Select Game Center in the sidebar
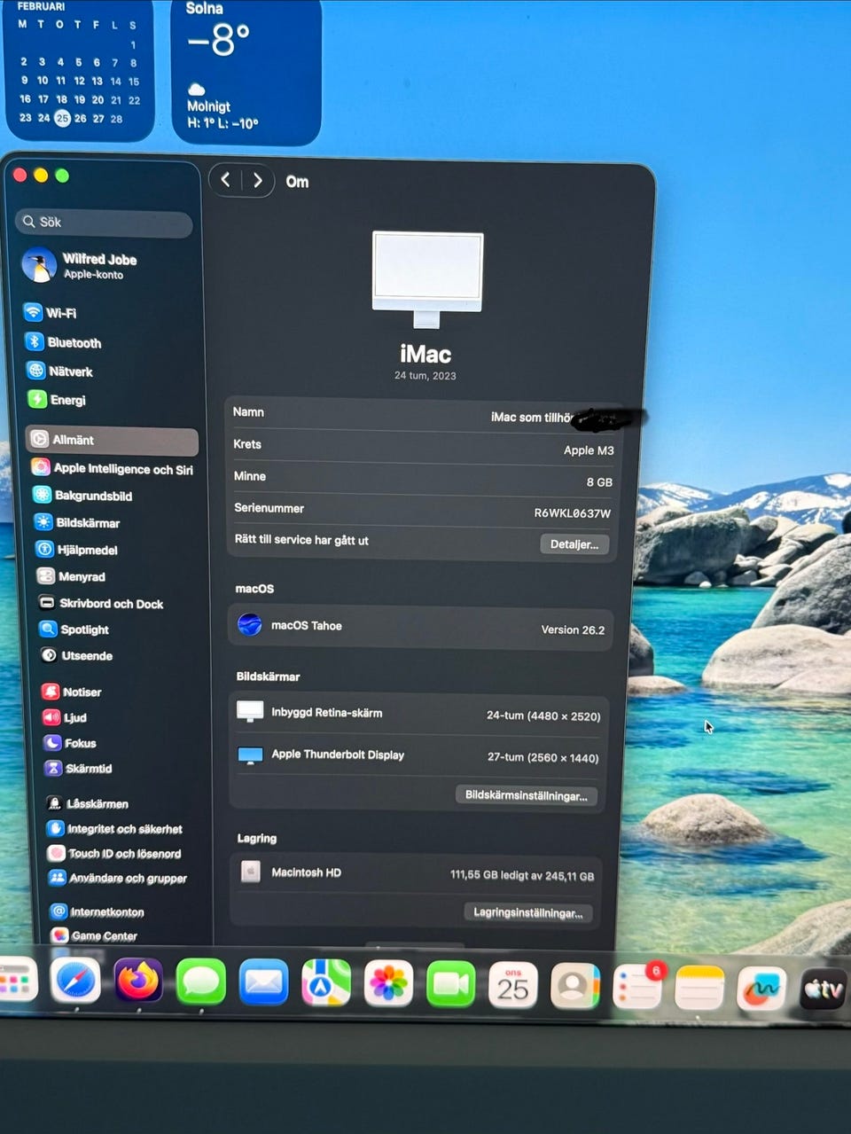Screen dimensions: 851x1134 point(95,935)
